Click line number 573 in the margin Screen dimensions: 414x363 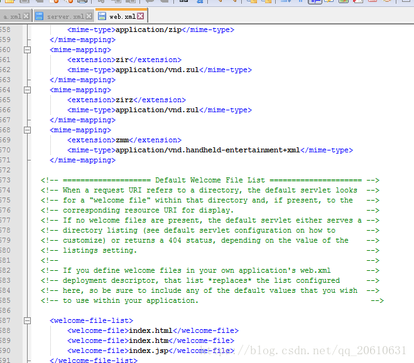pos(5,180)
